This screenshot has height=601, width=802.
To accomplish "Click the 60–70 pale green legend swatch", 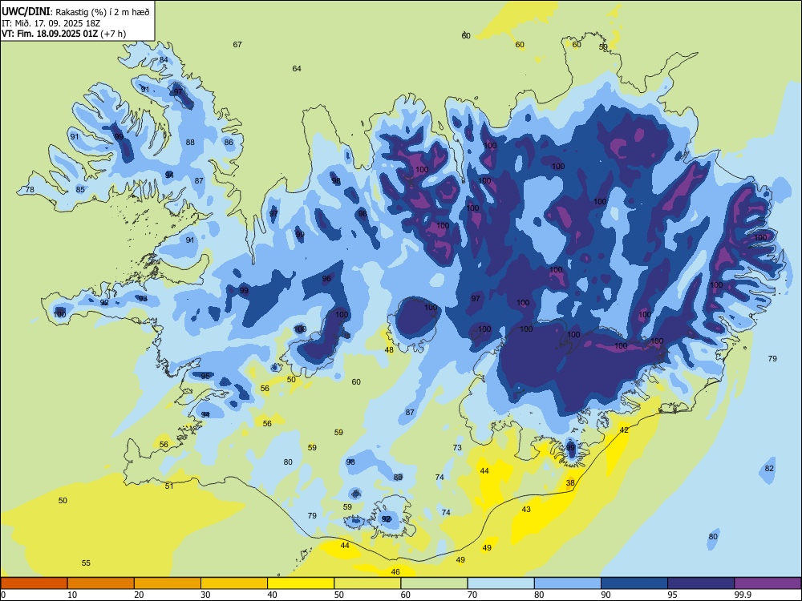I will (434, 583).
